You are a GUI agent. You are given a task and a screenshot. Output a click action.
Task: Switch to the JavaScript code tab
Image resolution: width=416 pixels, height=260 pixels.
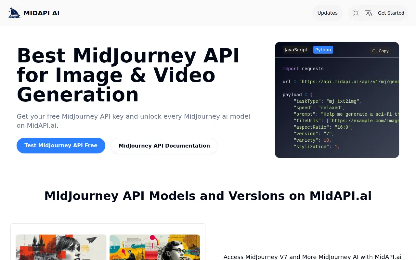click(x=296, y=50)
